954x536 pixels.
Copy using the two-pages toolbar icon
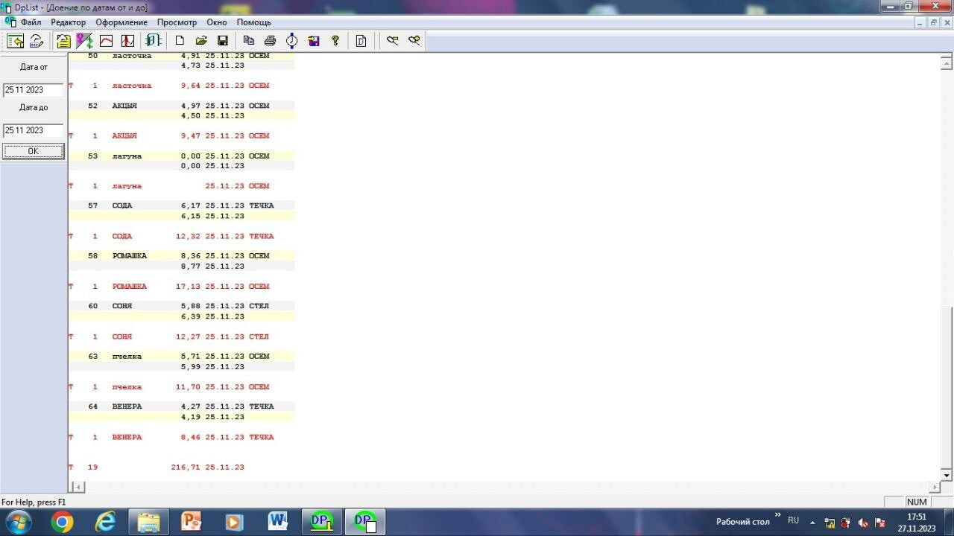(x=249, y=41)
